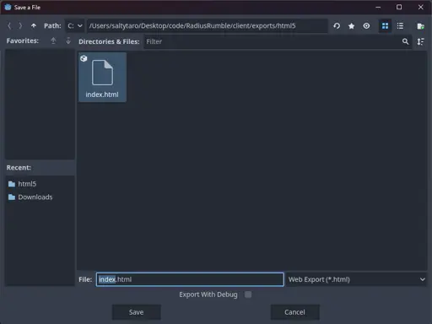Screen dimensions: 432x324
Task: Go forward to next folder
Action: pos(20,26)
